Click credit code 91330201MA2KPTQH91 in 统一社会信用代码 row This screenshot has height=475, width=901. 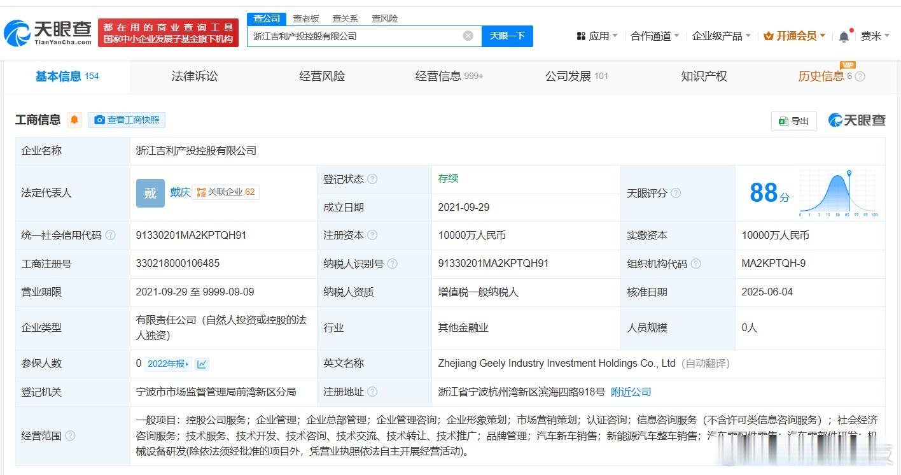(x=191, y=235)
